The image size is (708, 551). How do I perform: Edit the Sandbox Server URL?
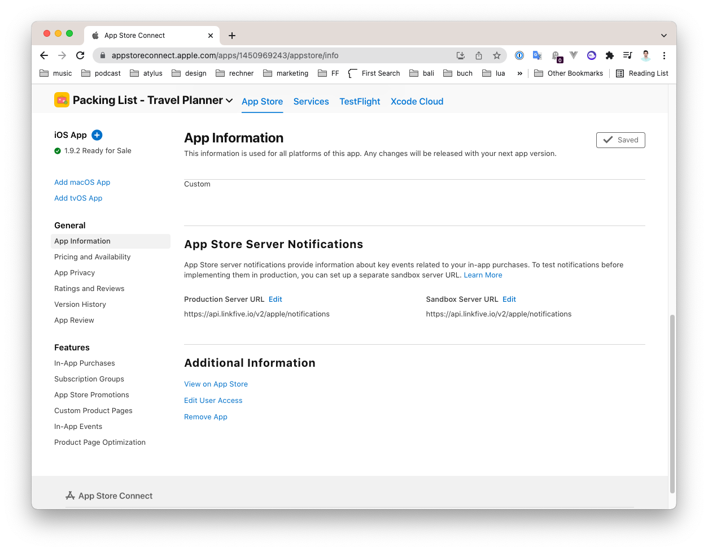(509, 300)
